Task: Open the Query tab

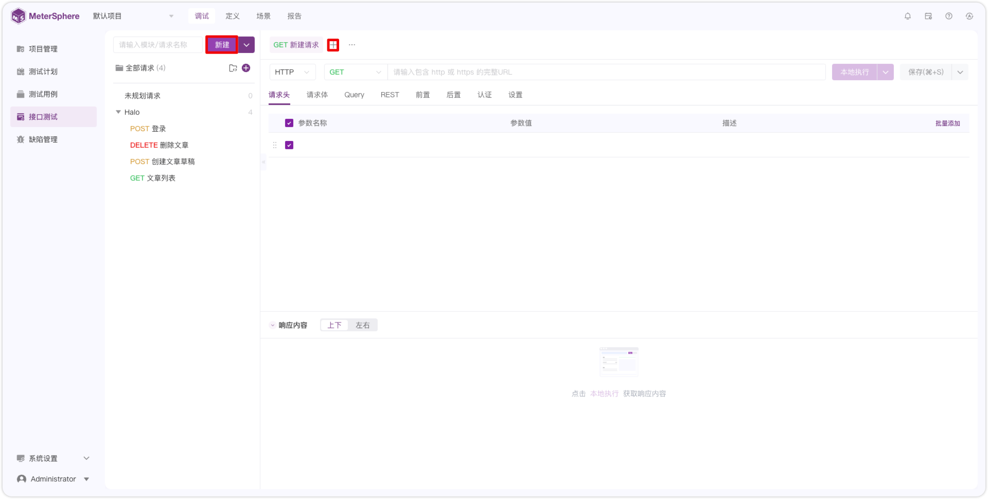Action: [354, 95]
